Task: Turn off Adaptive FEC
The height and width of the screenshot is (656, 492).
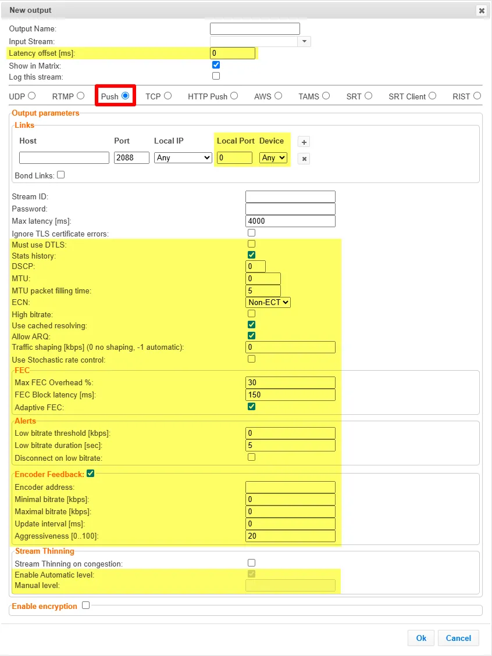Action: pyautogui.click(x=251, y=407)
